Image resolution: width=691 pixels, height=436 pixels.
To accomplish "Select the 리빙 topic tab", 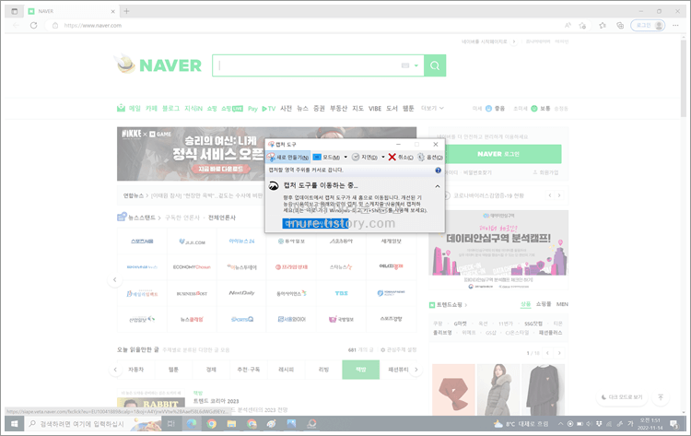I will [323, 370].
